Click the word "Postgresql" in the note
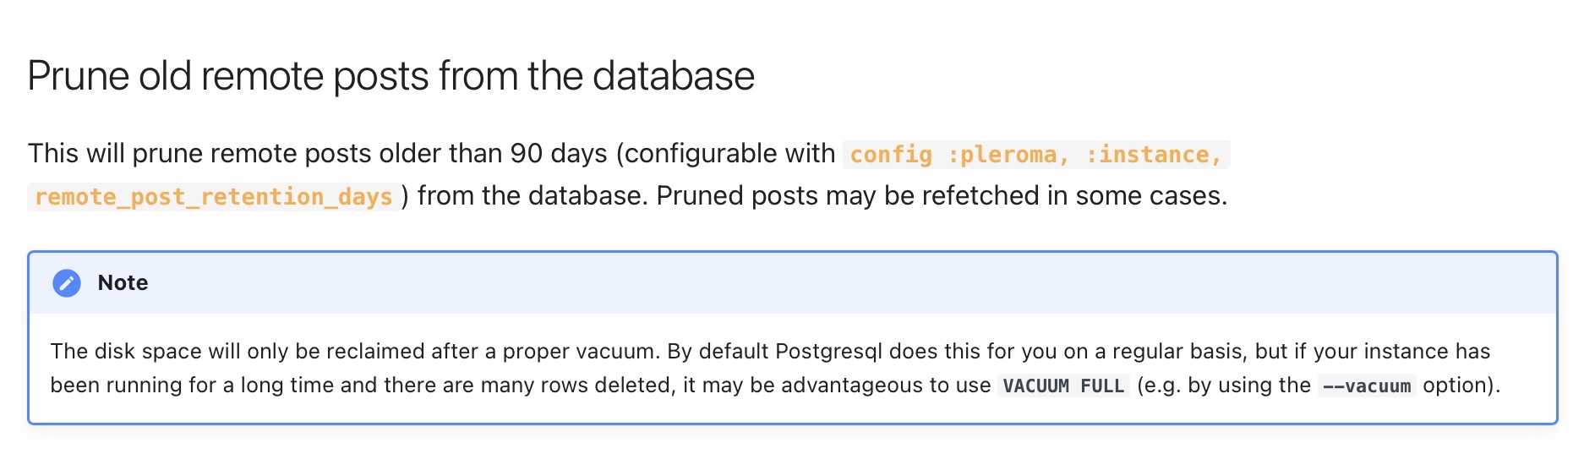This screenshot has width=1584, height=454. click(828, 351)
